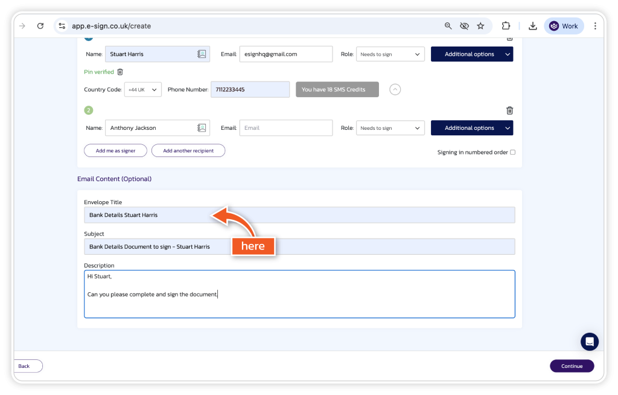Image resolution: width=618 pixels, height=395 pixels.
Task: Open Role dropdown for Anthony Jackson
Action: click(390, 128)
